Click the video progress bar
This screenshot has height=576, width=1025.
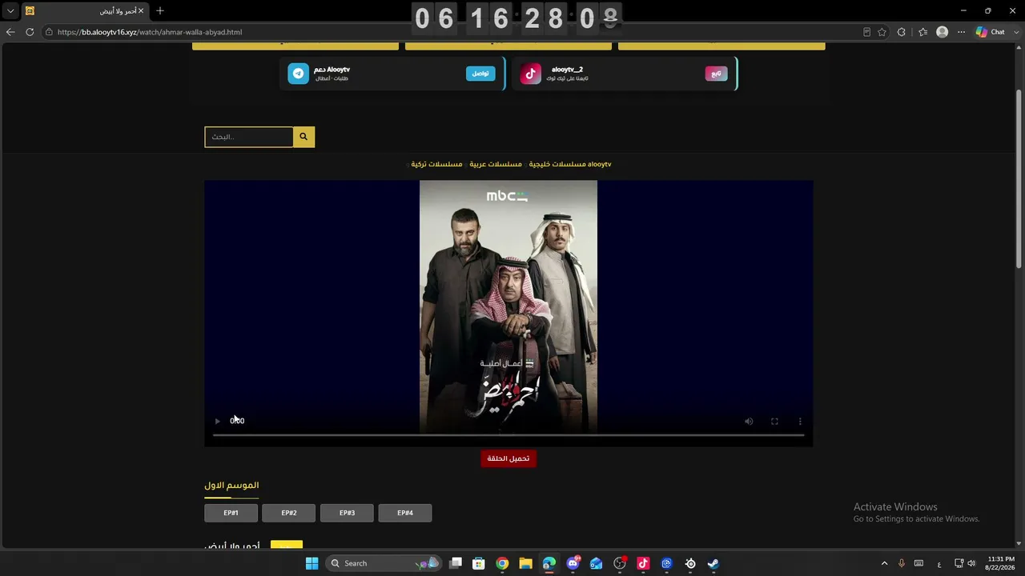coord(508,435)
